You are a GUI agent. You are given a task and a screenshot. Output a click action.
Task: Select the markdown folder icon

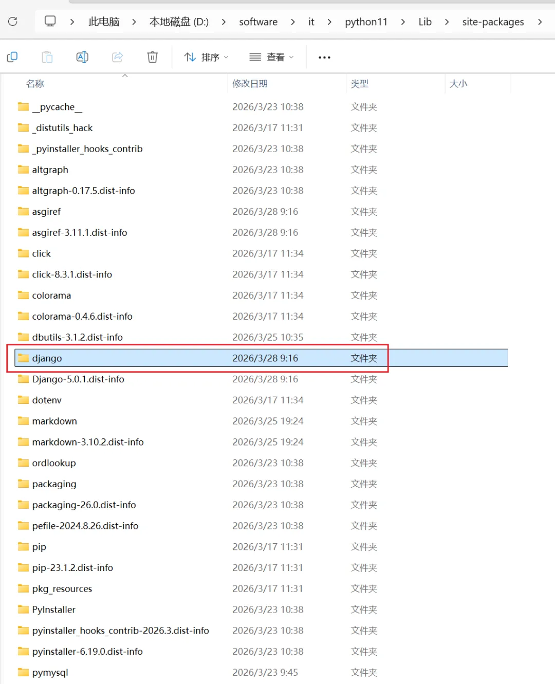24,421
